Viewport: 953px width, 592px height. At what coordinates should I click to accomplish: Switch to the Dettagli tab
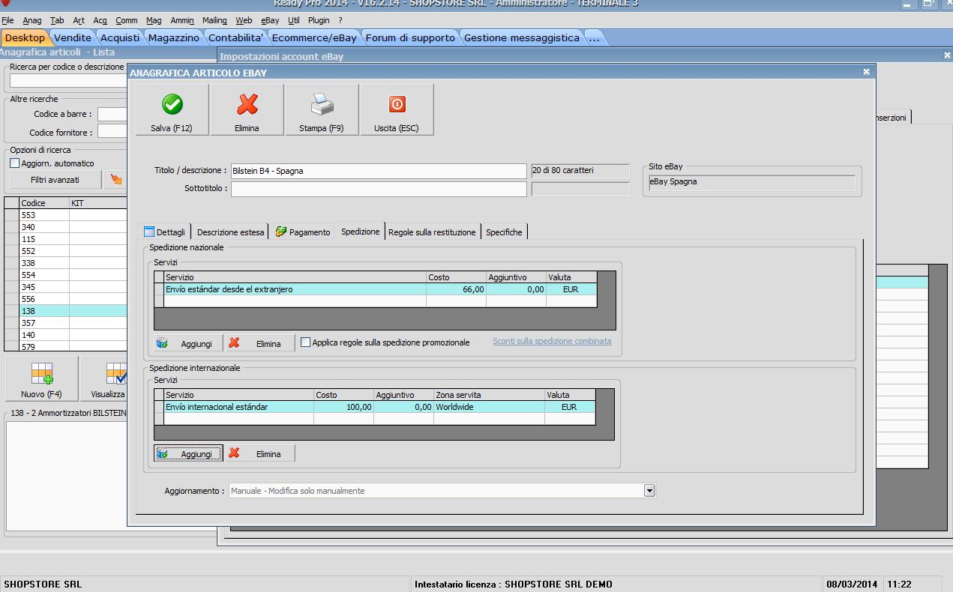[x=164, y=232]
